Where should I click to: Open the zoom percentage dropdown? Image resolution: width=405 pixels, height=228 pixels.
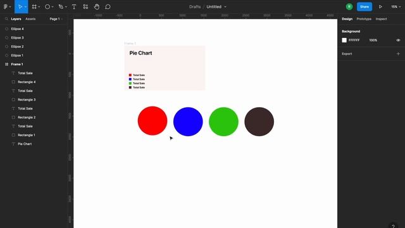(x=396, y=7)
